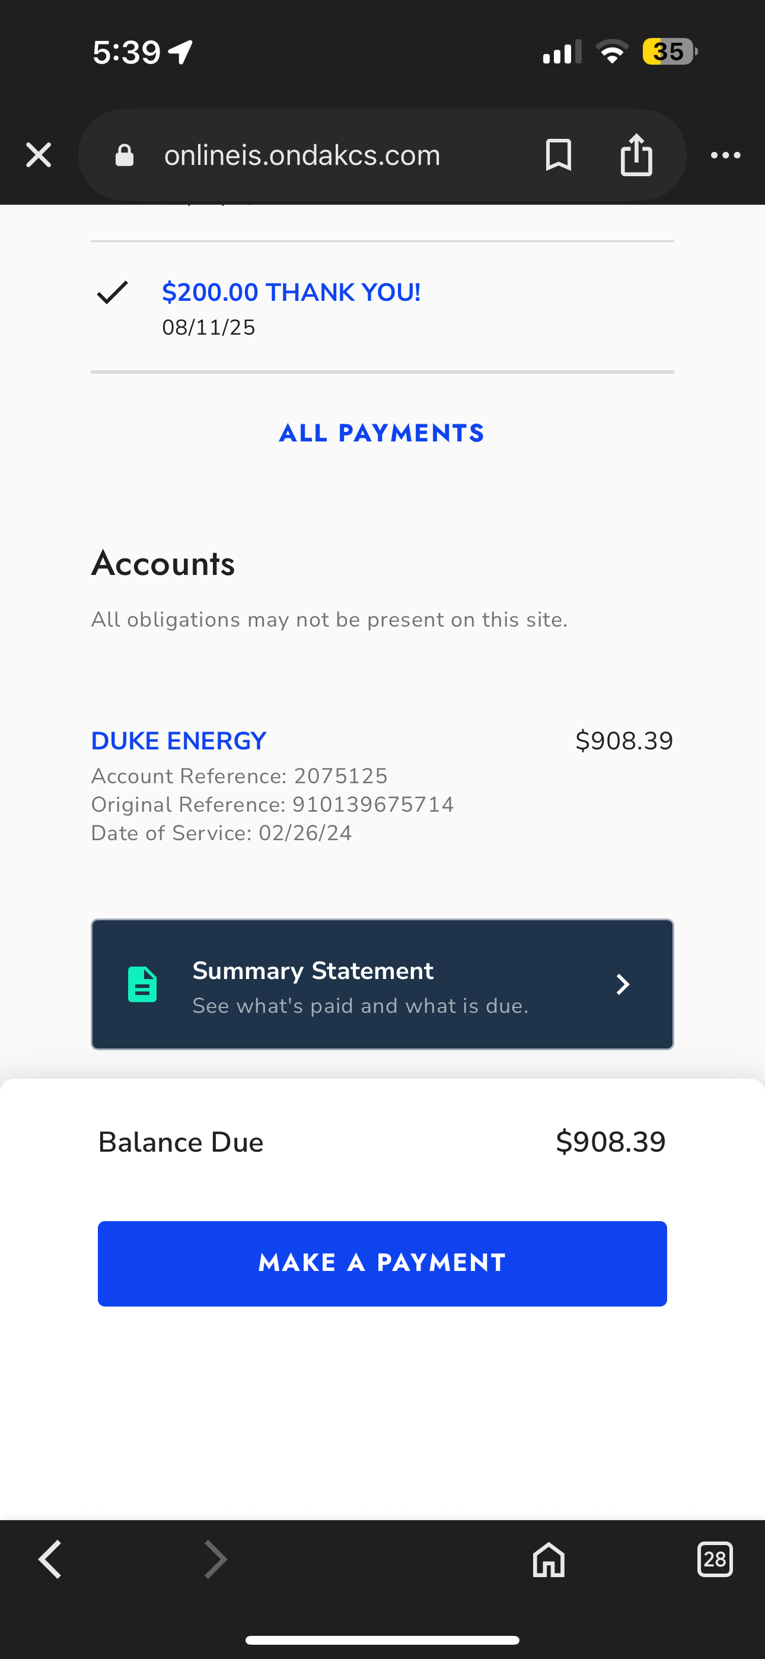Tap the green document icon on Summary Statement
This screenshot has height=1659, width=765.
coord(142,984)
